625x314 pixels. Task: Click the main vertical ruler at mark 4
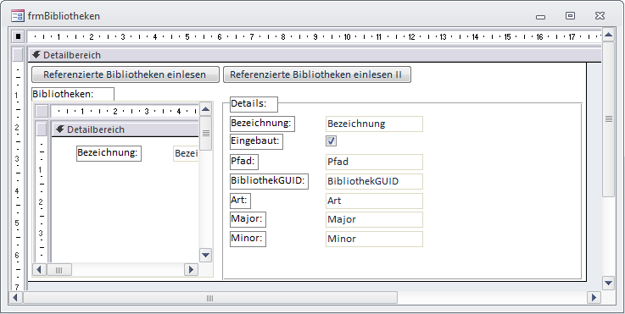[17, 191]
